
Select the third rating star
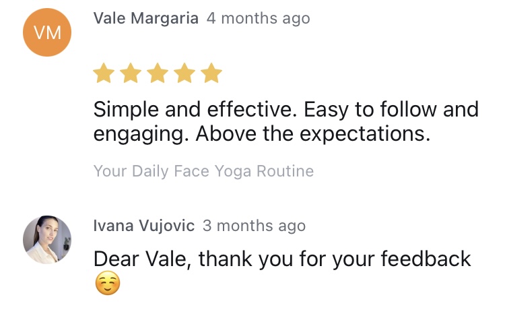[x=158, y=73]
